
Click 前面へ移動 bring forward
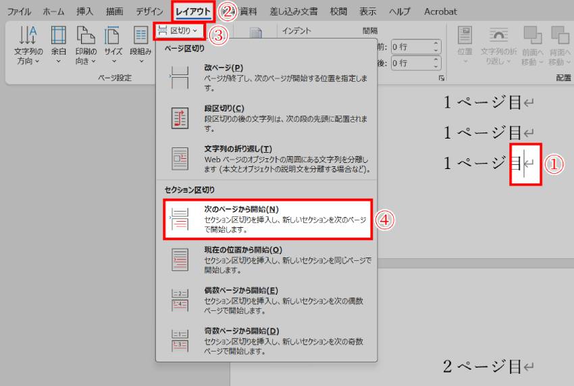coord(533,45)
